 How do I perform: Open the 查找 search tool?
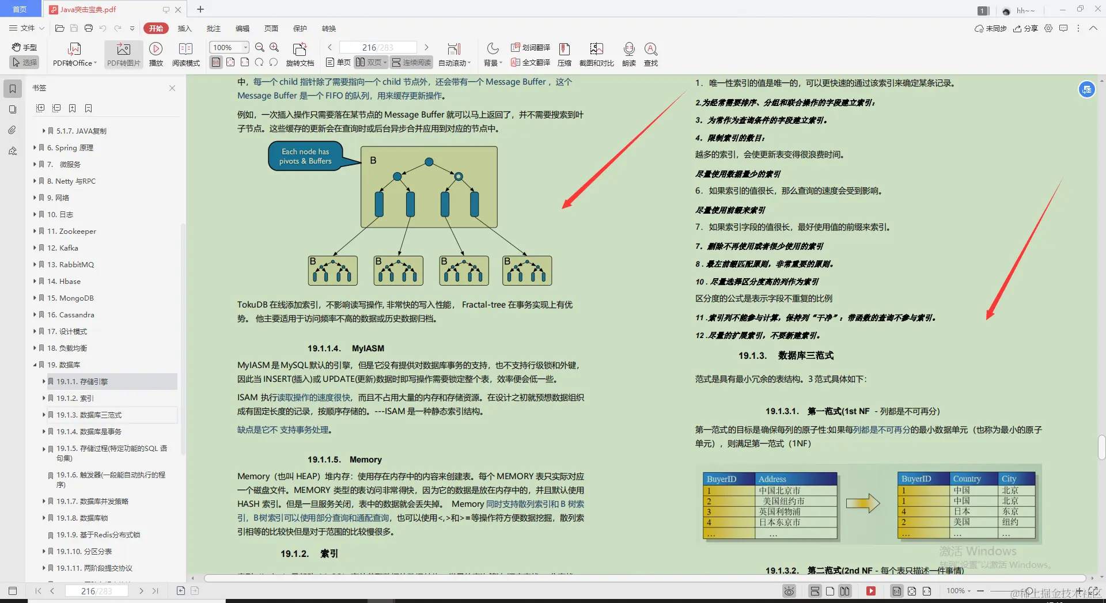coord(650,54)
